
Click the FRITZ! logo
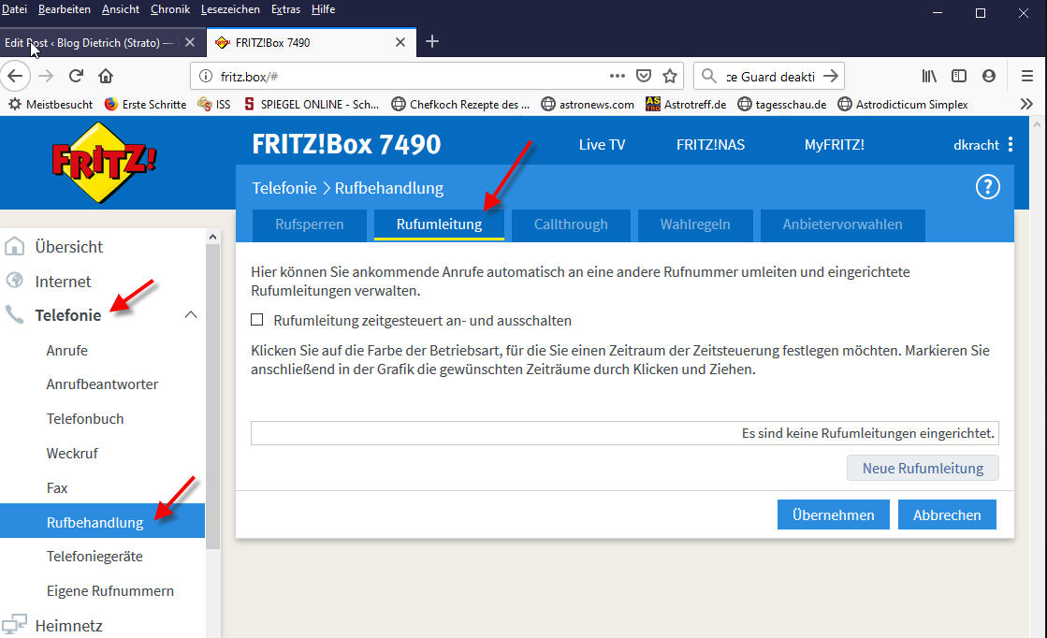(104, 161)
